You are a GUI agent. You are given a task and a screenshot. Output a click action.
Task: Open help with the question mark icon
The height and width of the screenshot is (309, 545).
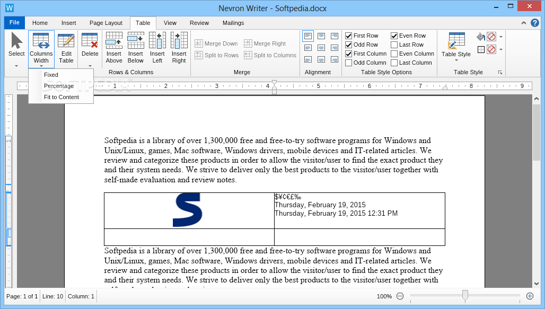(x=535, y=23)
